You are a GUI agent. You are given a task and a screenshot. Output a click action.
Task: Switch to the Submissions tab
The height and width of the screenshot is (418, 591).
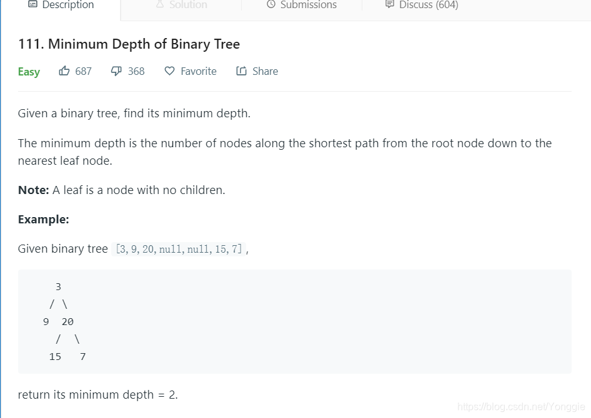click(x=301, y=5)
